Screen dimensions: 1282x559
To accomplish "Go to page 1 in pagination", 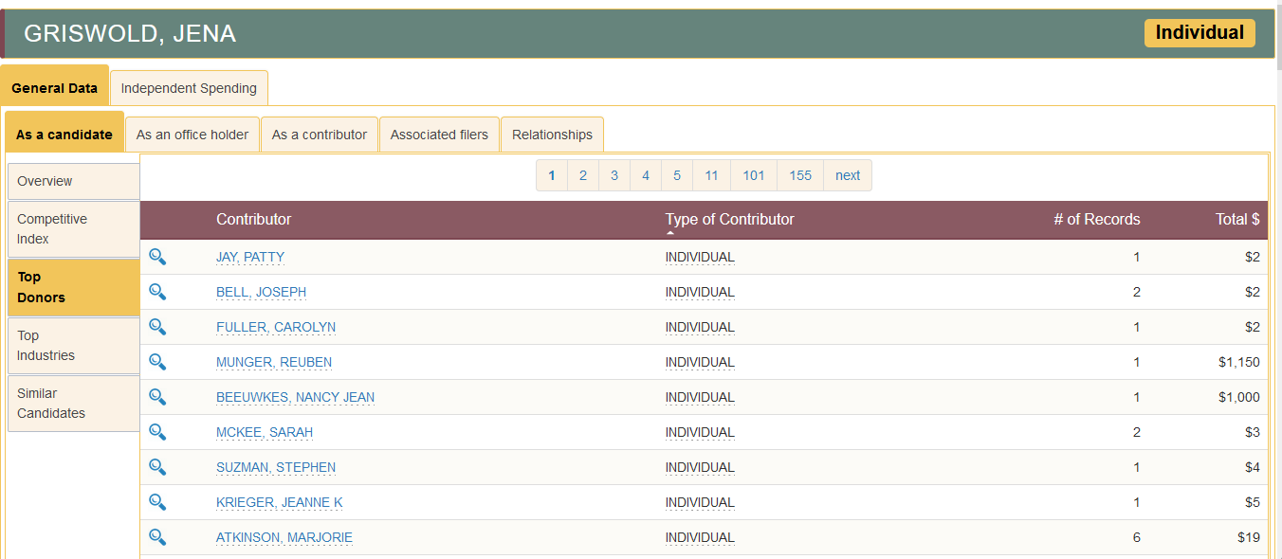I will pos(552,175).
